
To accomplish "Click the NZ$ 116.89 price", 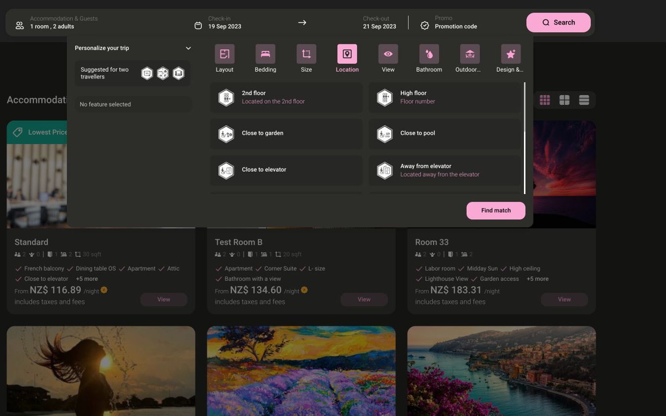I will click(x=55, y=290).
